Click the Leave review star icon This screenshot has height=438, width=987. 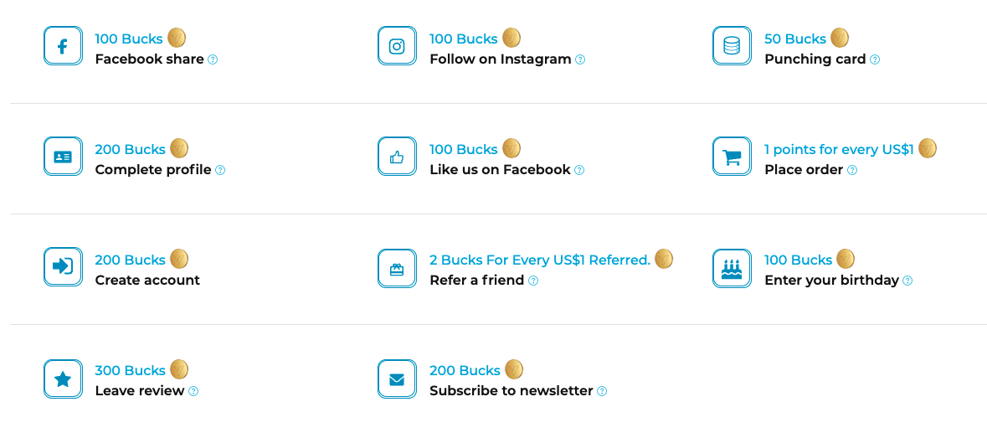click(63, 379)
